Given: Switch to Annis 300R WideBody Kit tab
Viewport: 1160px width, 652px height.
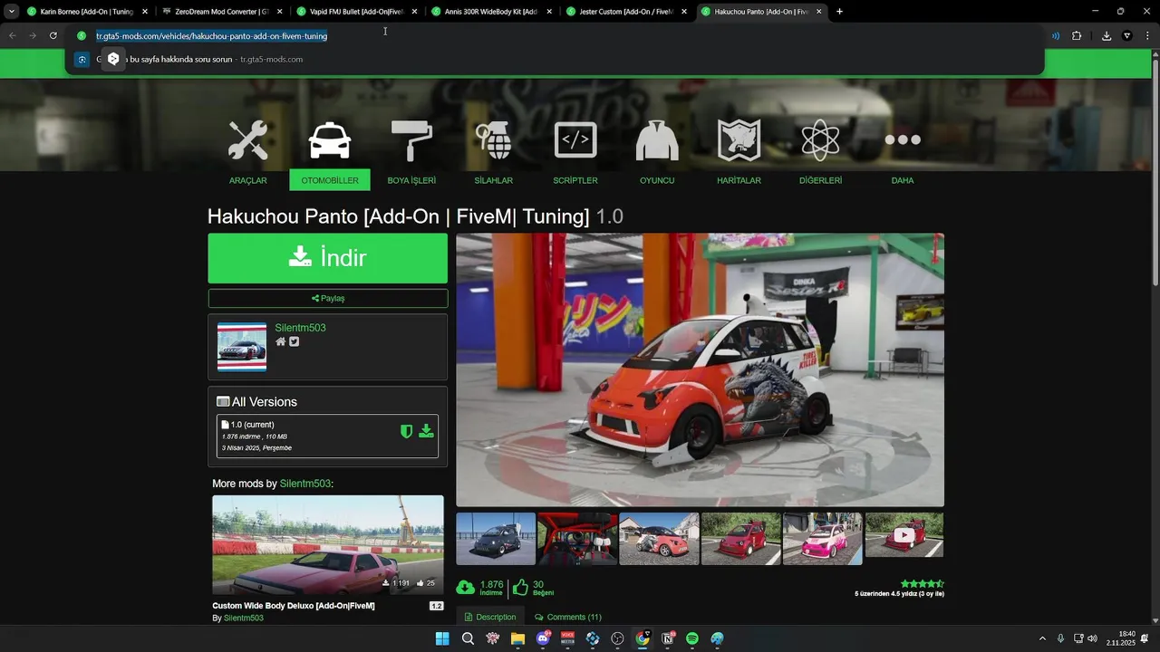Looking at the screenshot, I should point(492,12).
